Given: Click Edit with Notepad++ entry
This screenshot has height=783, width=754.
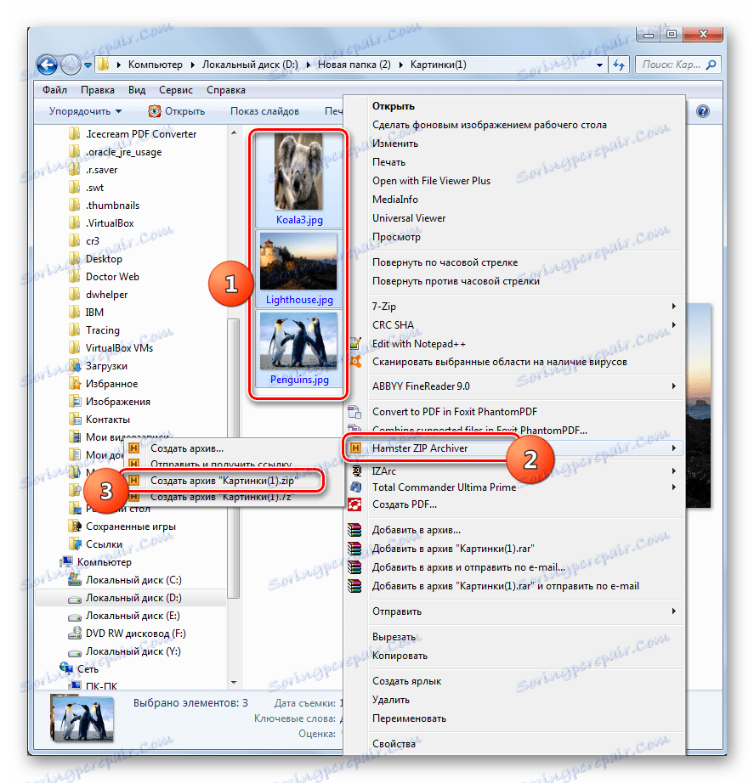Looking at the screenshot, I should coord(419,344).
